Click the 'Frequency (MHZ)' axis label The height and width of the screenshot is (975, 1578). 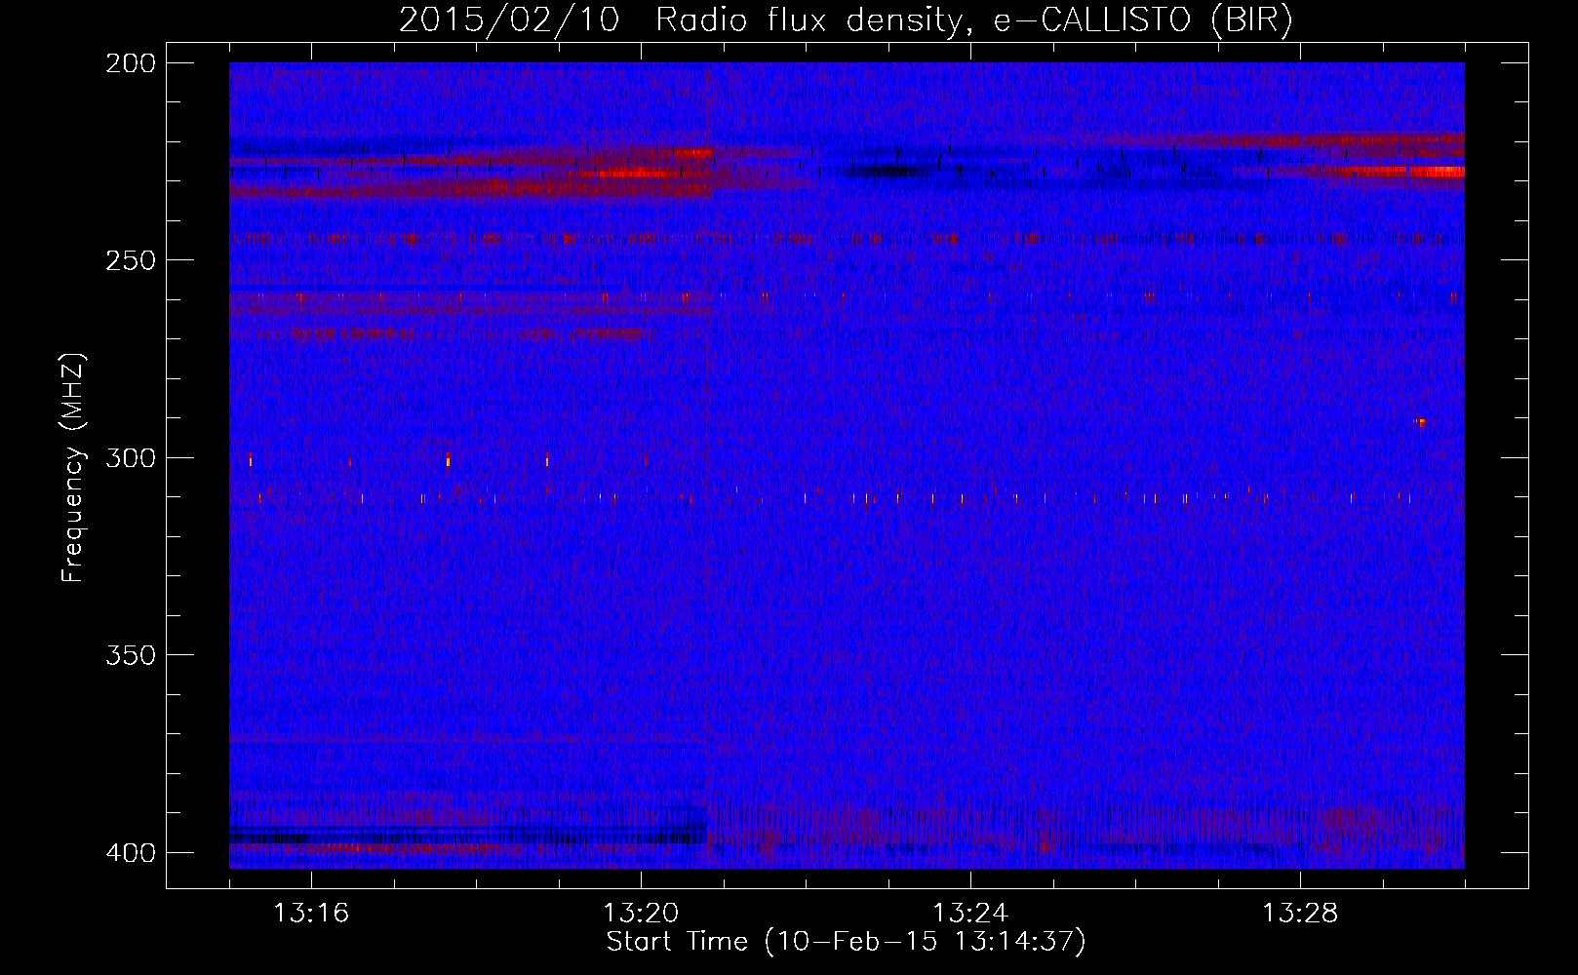click(73, 468)
